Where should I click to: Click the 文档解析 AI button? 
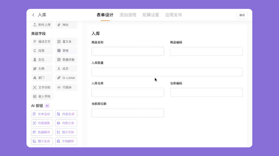66,141
